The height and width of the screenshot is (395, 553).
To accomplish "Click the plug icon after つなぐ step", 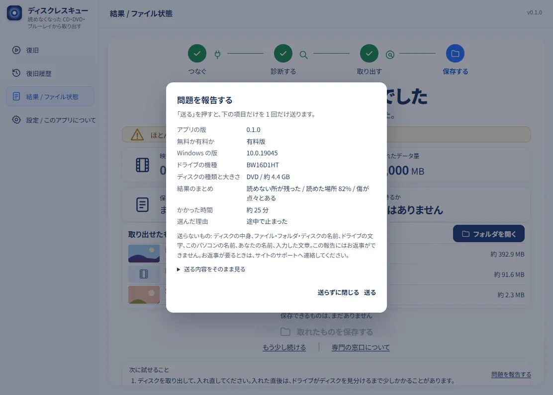I will pos(218,54).
